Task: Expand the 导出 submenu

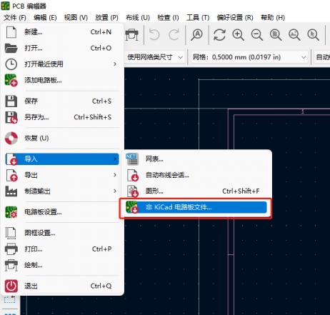Action: click(x=62, y=175)
